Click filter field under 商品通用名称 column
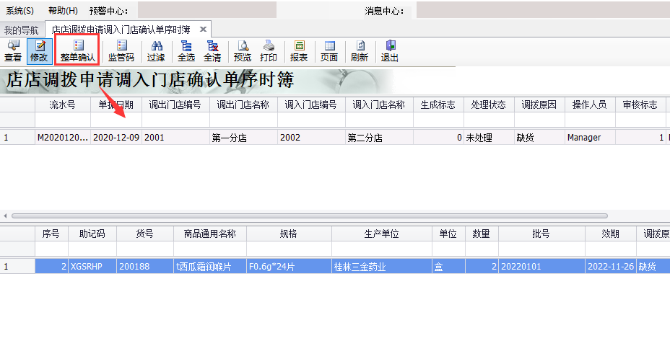 tap(210, 249)
